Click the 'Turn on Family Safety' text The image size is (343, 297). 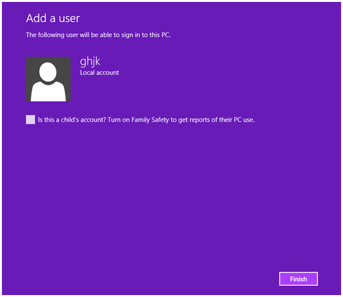(138, 120)
